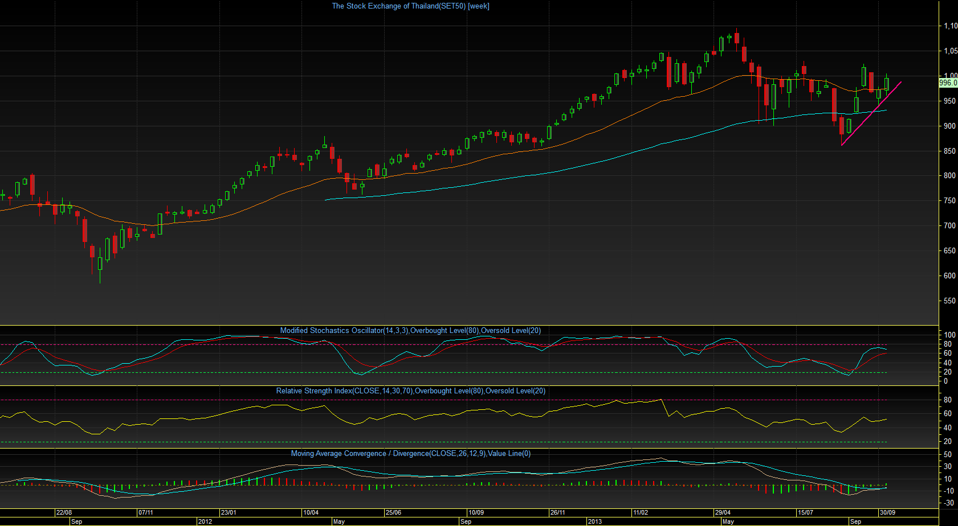958x526 pixels.
Task: Click the 20 label on the RSI axis
Action: [x=947, y=442]
